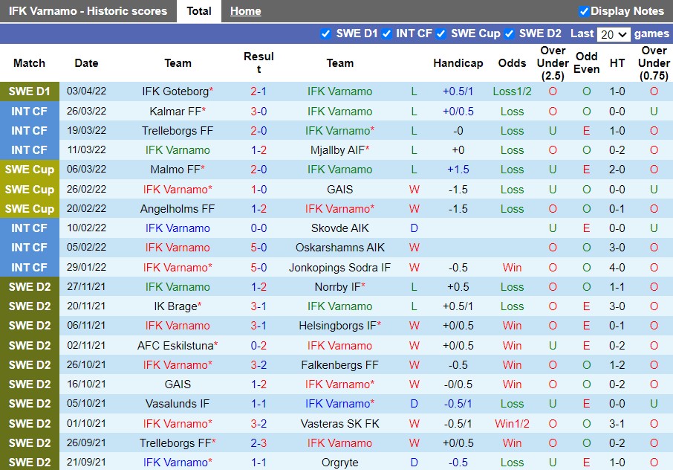Click the Over Under (0.75) column header

tap(654, 63)
